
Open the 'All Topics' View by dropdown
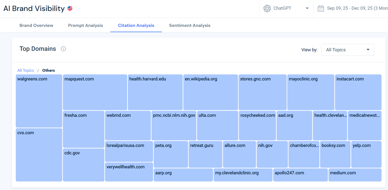(348, 50)
